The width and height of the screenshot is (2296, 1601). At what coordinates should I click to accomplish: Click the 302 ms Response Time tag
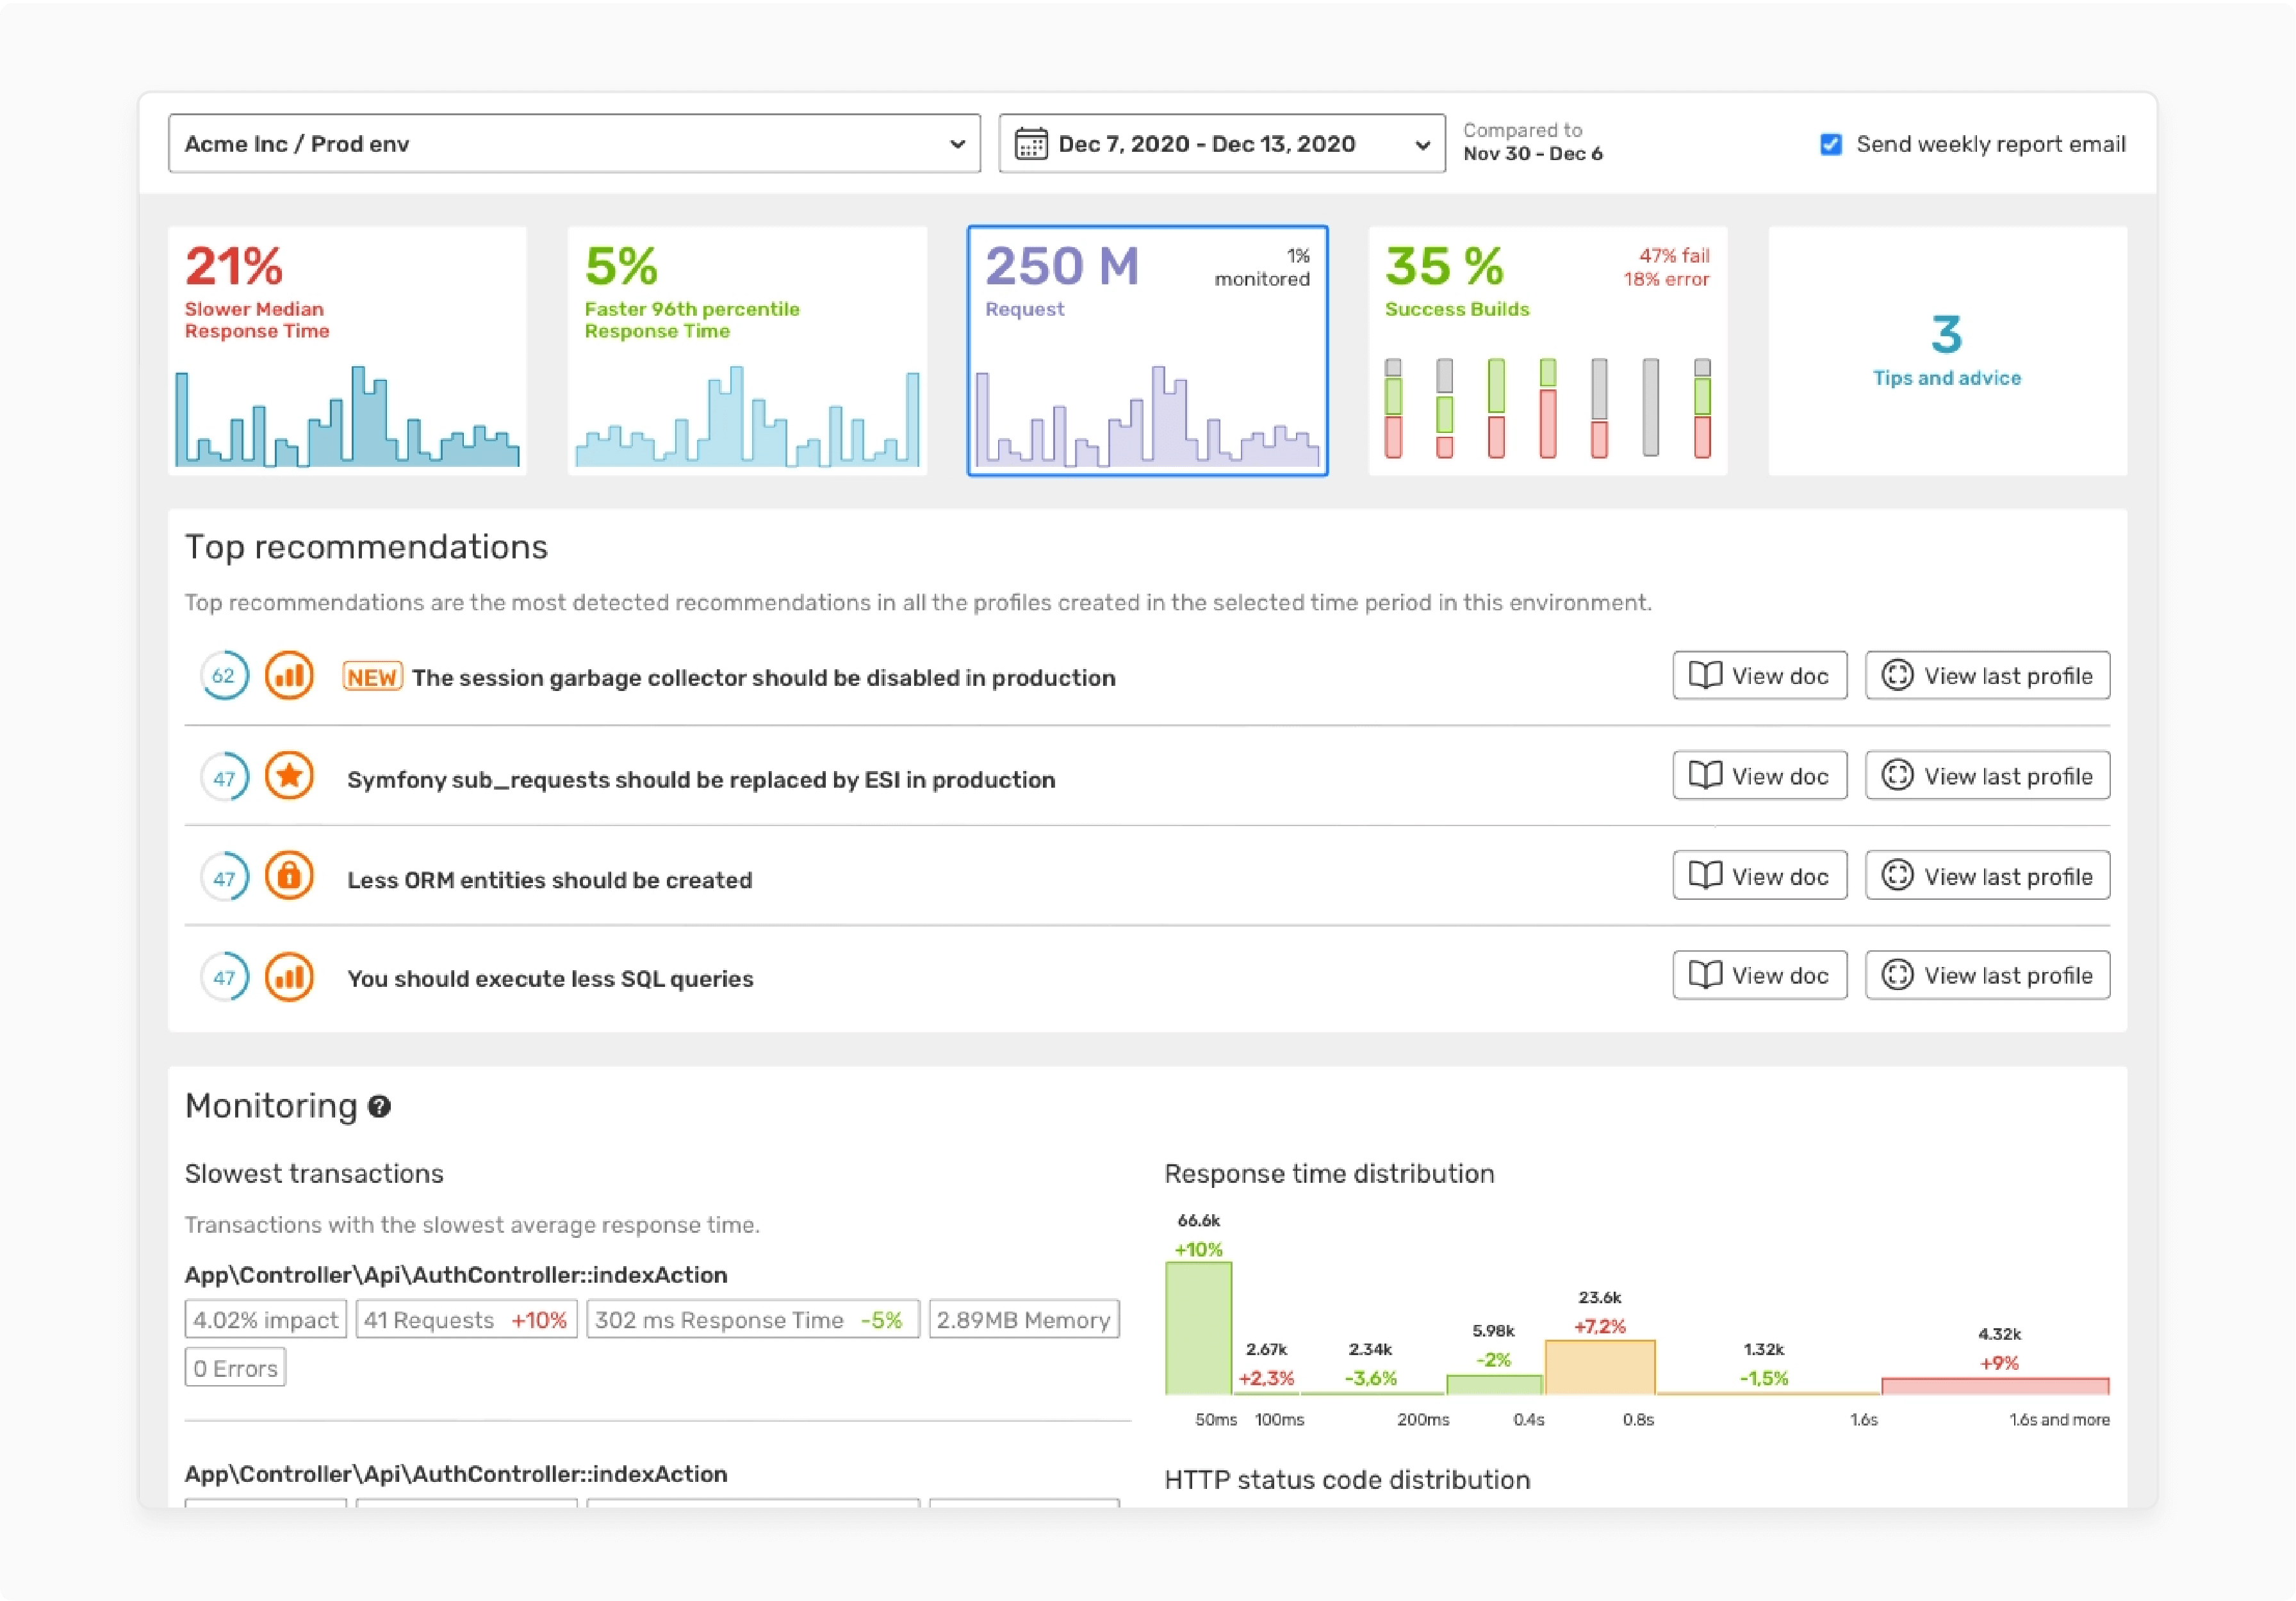(x=752, y=1319)
